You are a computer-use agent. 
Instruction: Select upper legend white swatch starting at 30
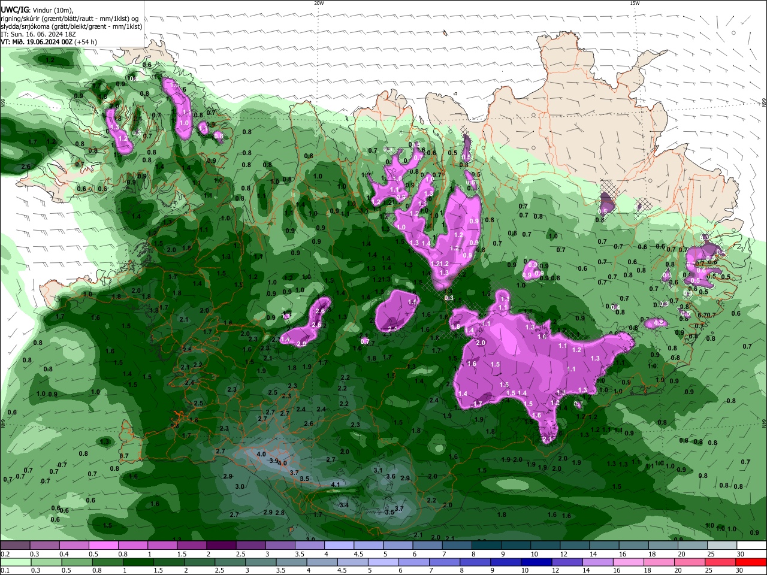pyautogui.click(x=751, y=546)
